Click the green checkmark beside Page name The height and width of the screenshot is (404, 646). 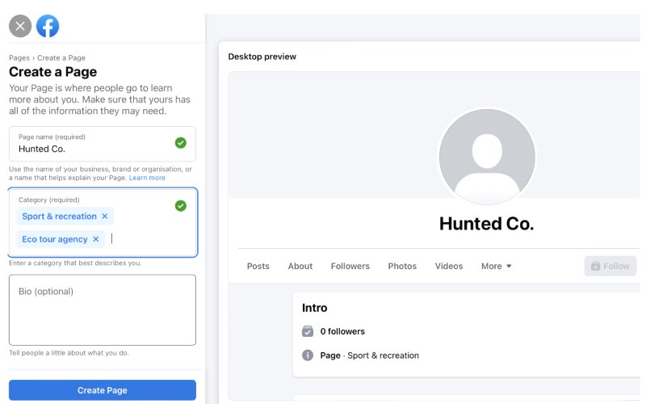[180, 143]
